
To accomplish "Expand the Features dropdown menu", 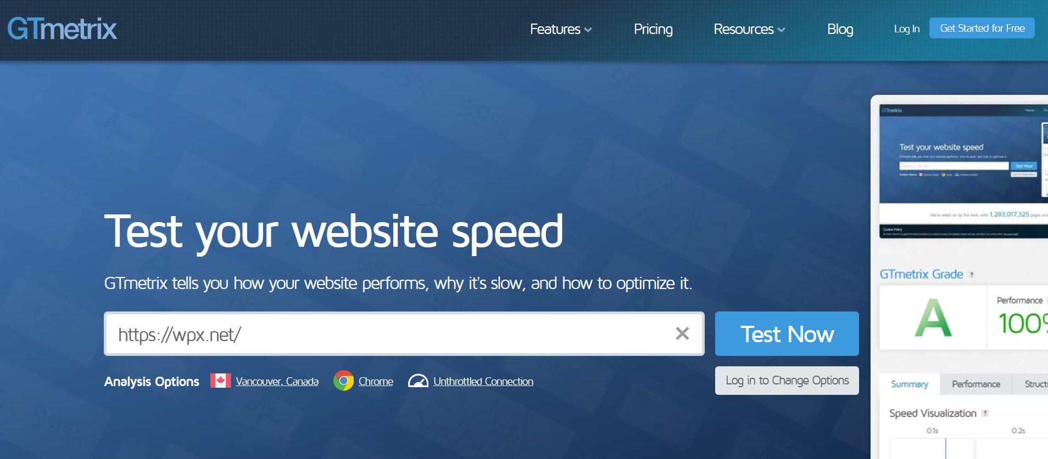I will (x=560, y=29).
